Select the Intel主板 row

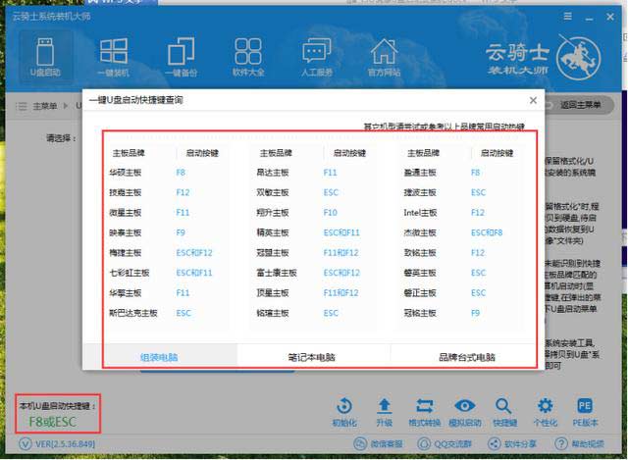click(x=462, y=213)
